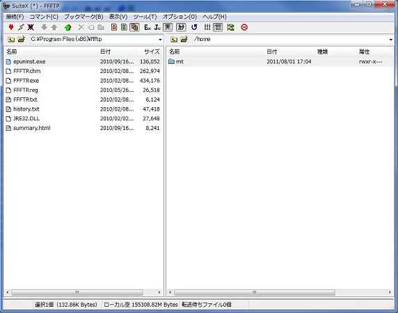This screenshot has height=313, width=398.
Task: Refresh listing with blue arrow icon
Action: (194, 27)
